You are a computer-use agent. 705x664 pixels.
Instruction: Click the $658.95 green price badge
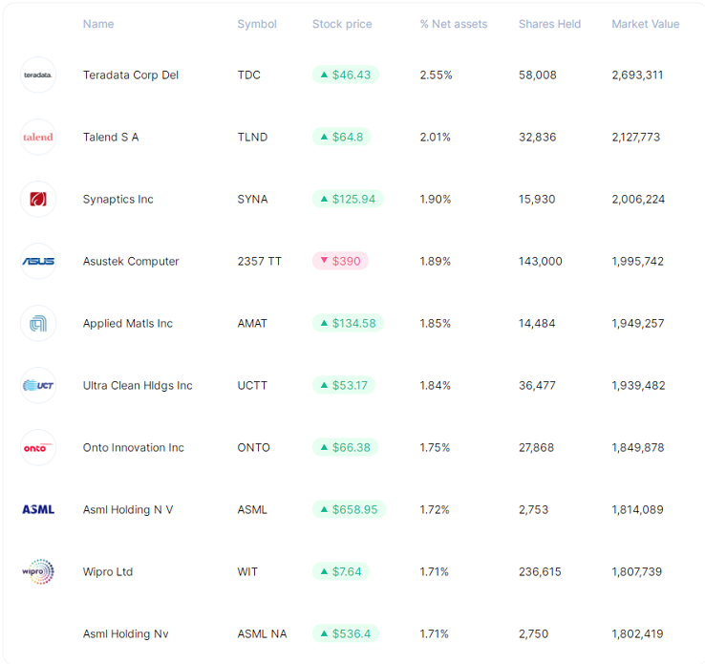point(349,509)
